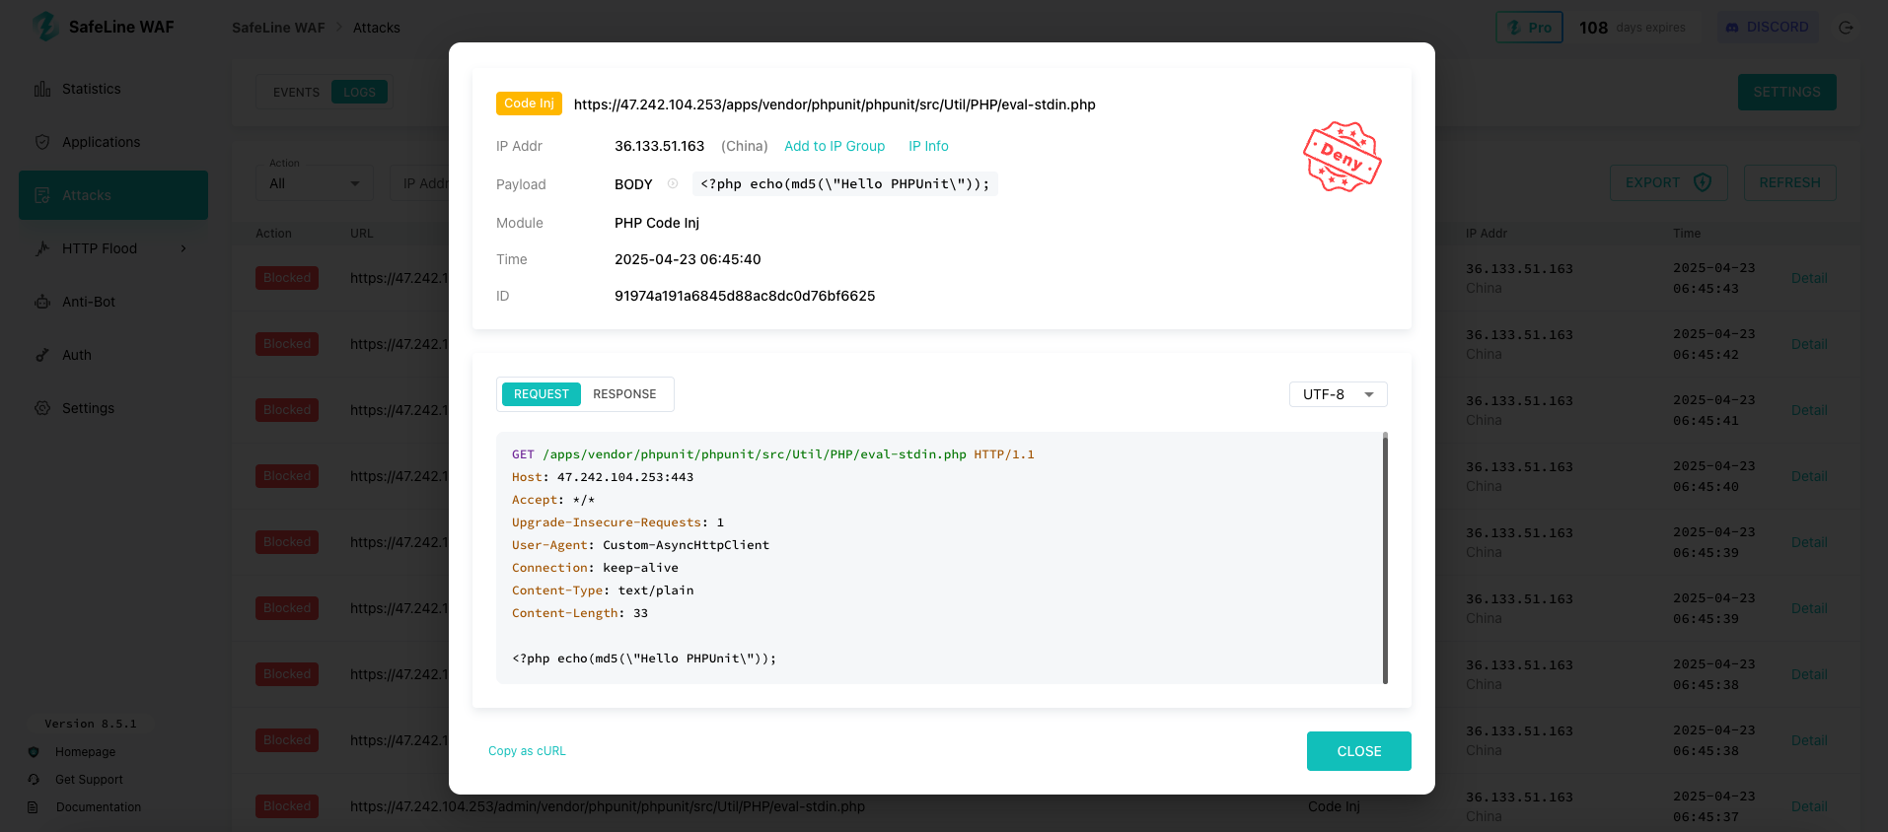Image resolution: width=1888 pixels, height=832 pixels.
Task: Click the ID value 91974a191a6845d88ac8dc0d76bf6625
Action: coord(745,296)
